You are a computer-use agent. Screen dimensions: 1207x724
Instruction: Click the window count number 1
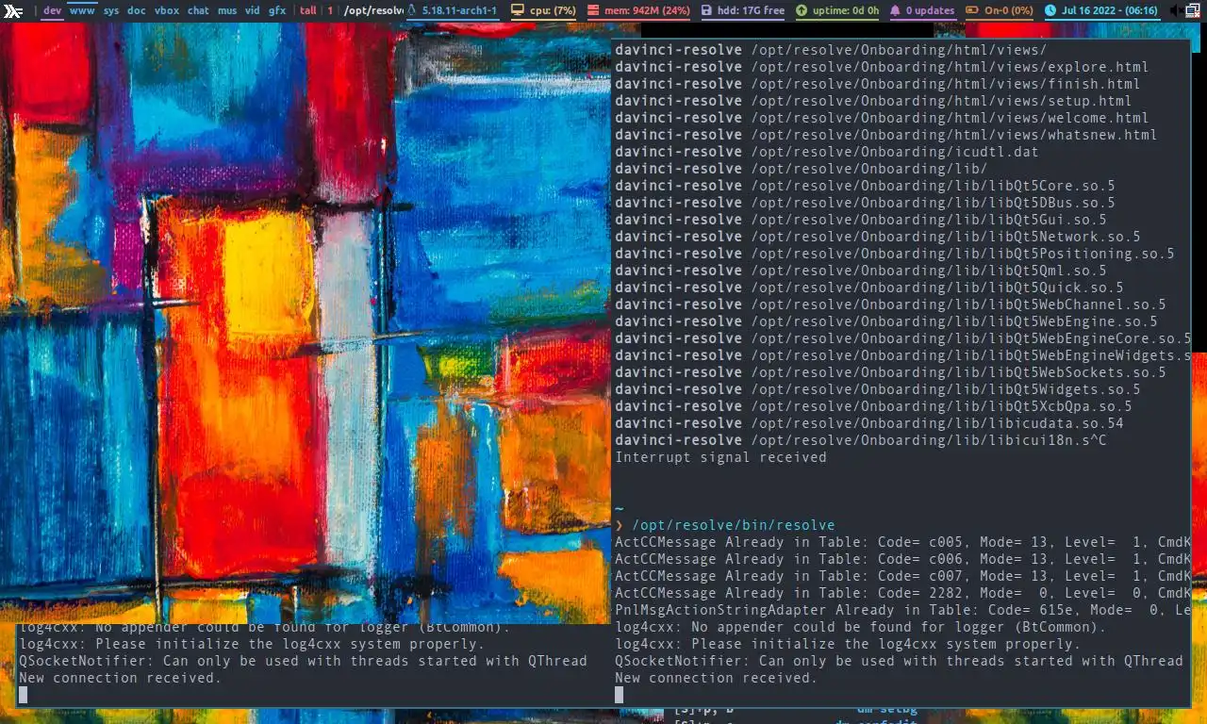[331, 11]
